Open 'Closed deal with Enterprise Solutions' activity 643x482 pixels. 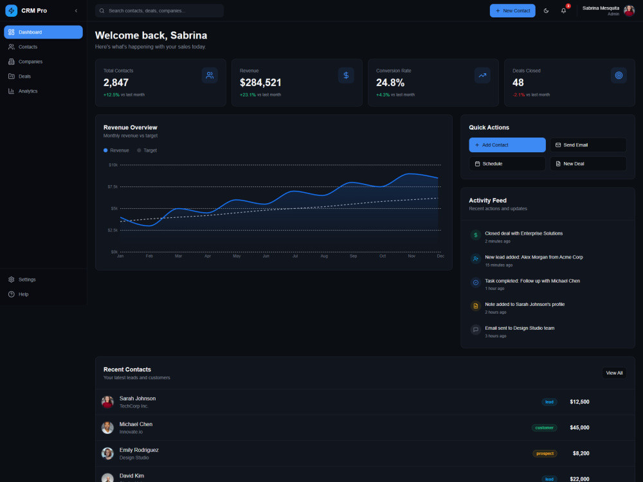pos(523,234)
